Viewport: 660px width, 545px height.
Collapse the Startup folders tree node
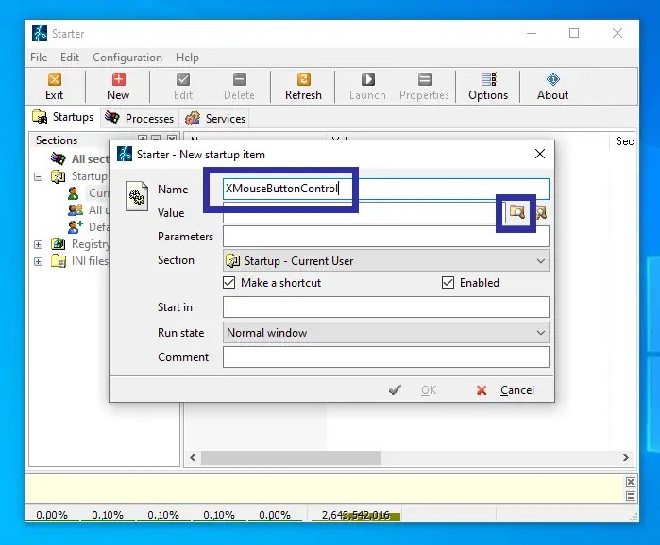39,176
